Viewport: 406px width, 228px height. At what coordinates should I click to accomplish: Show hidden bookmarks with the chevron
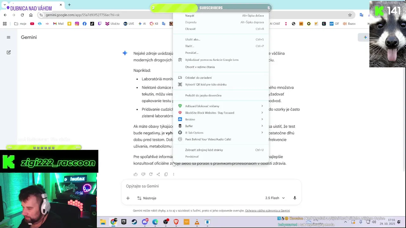368,24
